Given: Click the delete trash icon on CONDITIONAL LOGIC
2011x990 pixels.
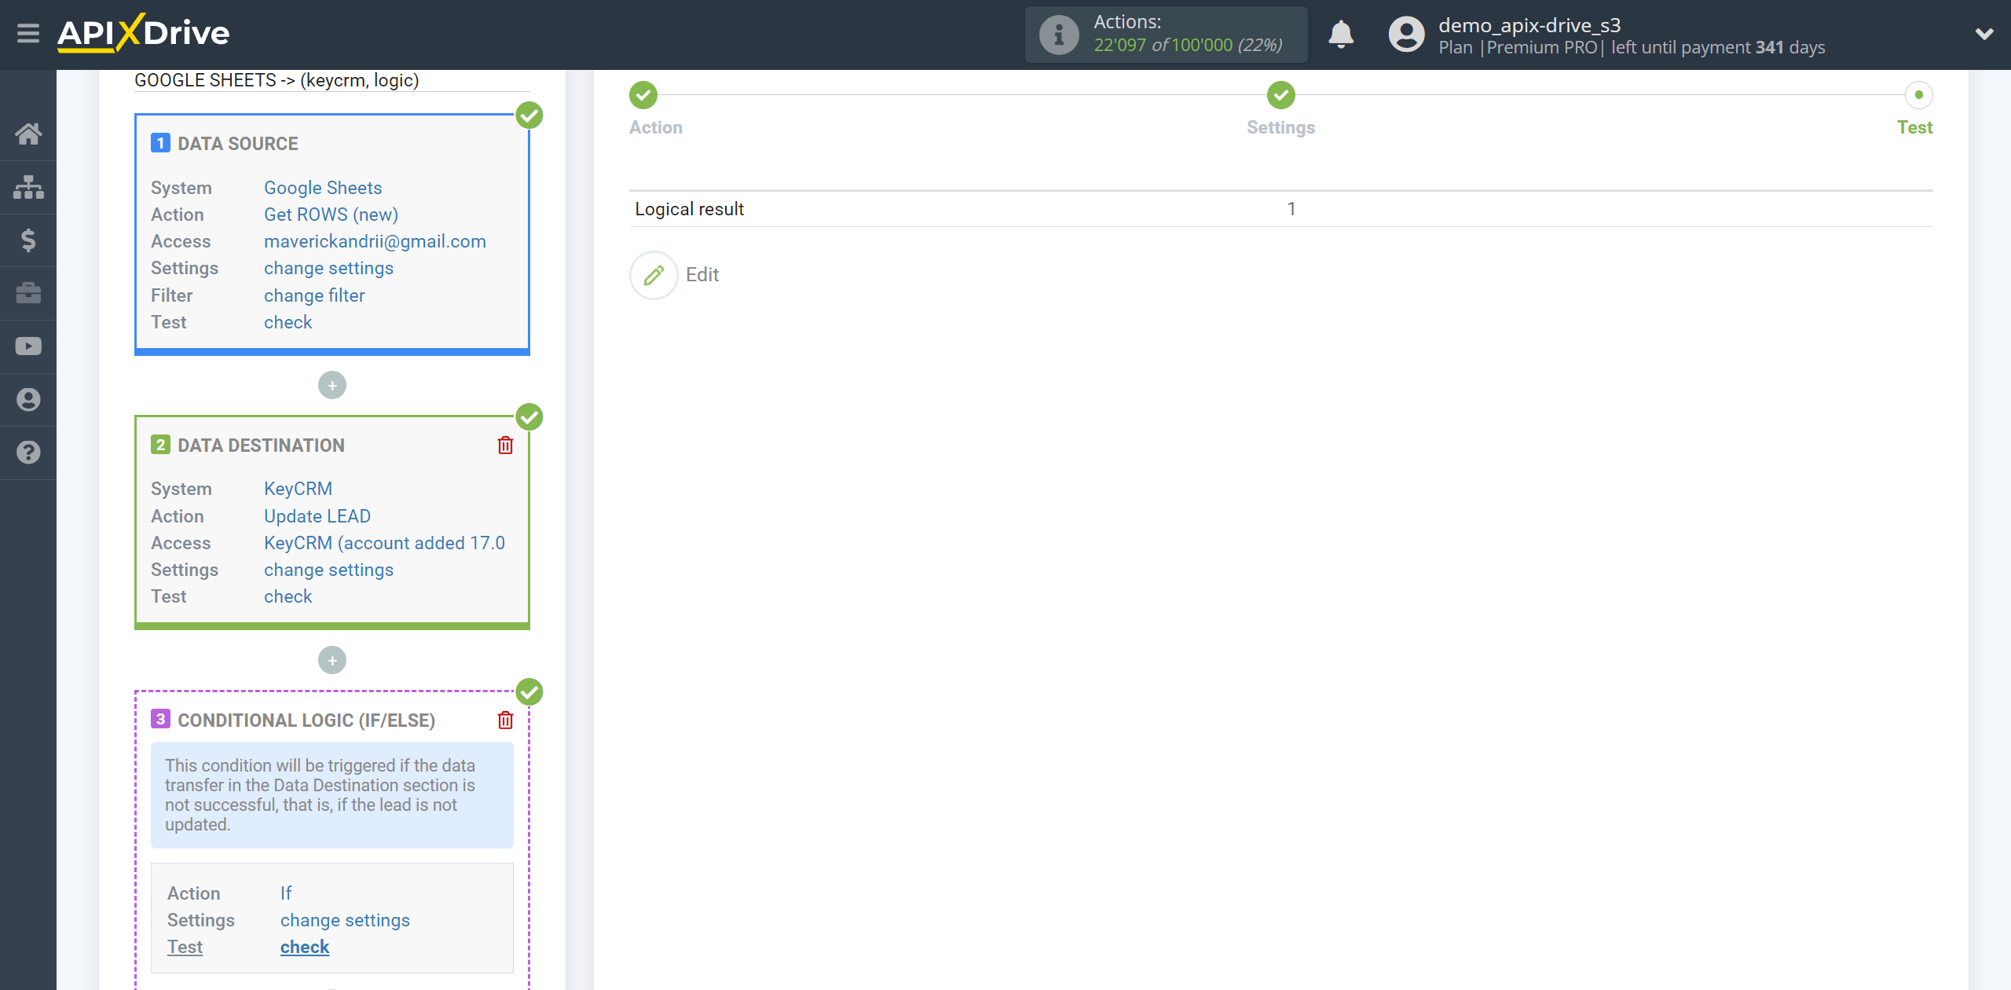Looking at the screenshot, I should 505,720.
